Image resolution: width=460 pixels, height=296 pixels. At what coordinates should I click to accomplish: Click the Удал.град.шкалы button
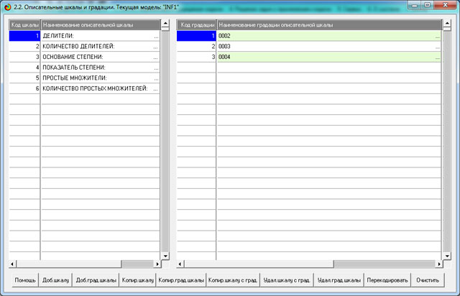[339, 279]
